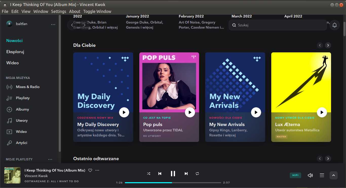This screenshot has height=188, width=346.
Task: Show previous Ostatnio odtwarzane items
Action: [x=320, y=159]
